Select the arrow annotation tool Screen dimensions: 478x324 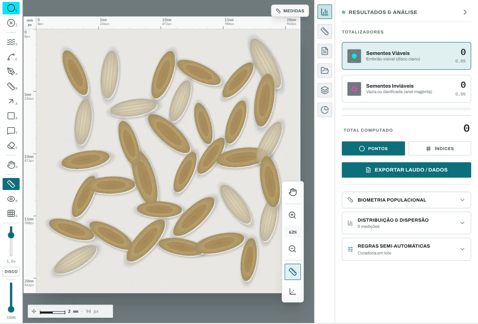(11, 101)
